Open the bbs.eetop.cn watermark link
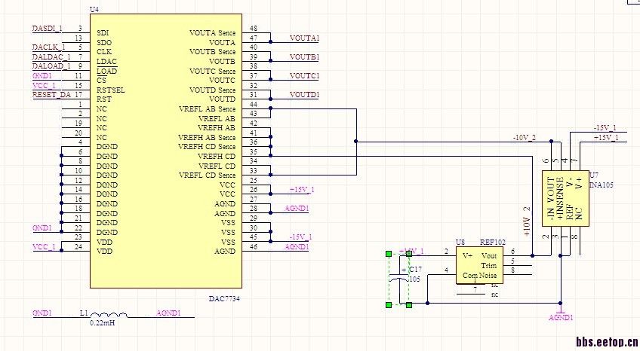This screenshot has width=640, height=351. pos(606,341)
